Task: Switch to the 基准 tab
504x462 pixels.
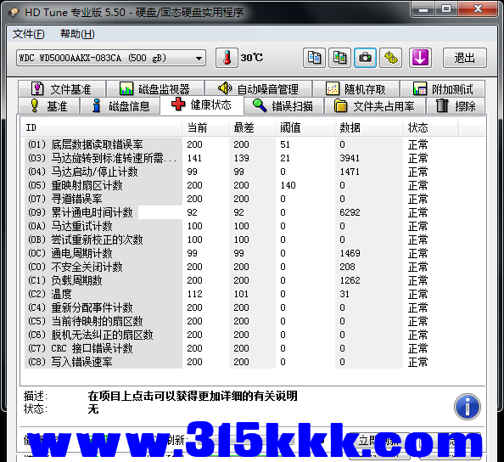Action: (49, 106)
